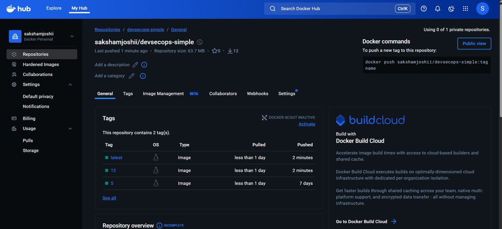Open the Image Management tab
The image size is (502, 229).
pyautogui.click(x=171, y=94)
